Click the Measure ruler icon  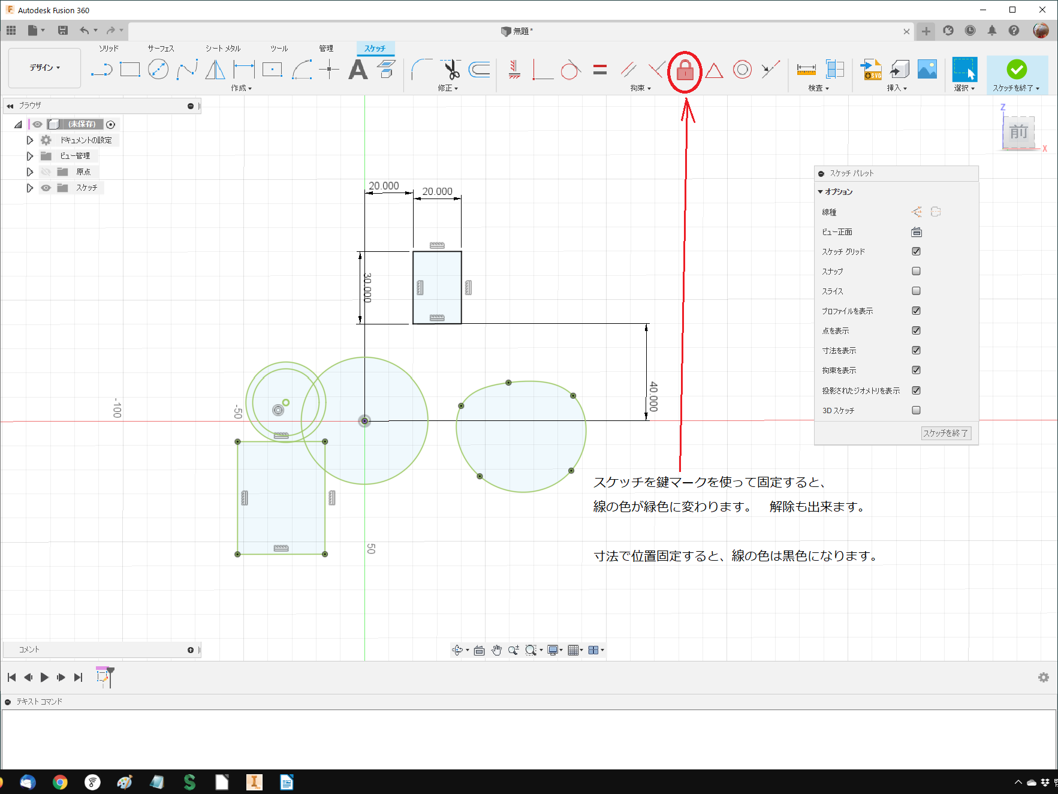806,70
